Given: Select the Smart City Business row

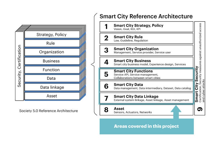Looking at the screenshot, I should 146,62.
